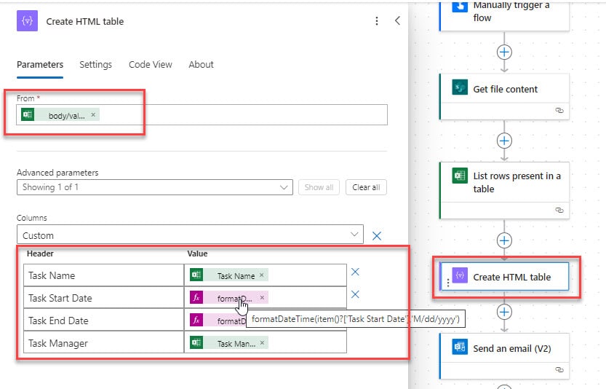
Task: Open the three-dot menu beside Create HTML table title
Action: pyautogui.click(x=377, y=21)
